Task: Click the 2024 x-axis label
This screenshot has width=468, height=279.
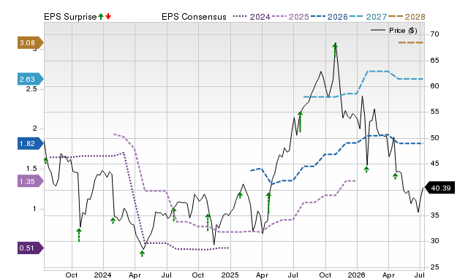Action: click(102, 275)
